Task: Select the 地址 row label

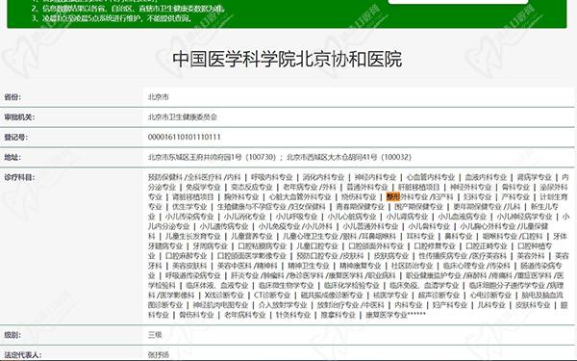Action: pos(13,157)
